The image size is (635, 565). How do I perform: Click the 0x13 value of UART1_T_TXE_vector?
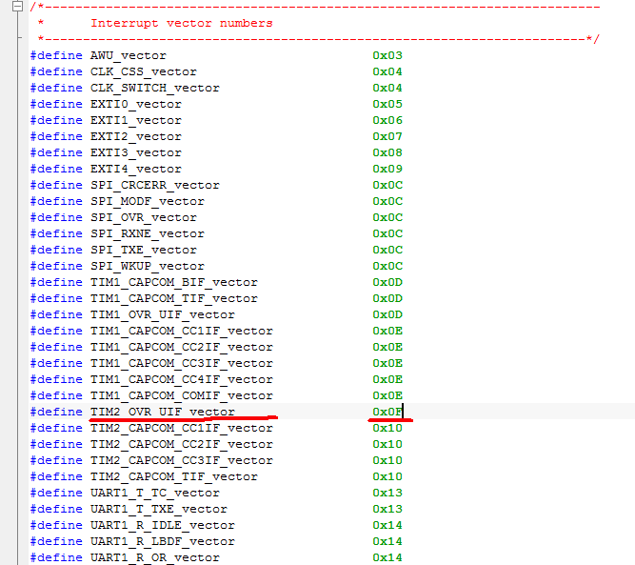click(387, 509)
